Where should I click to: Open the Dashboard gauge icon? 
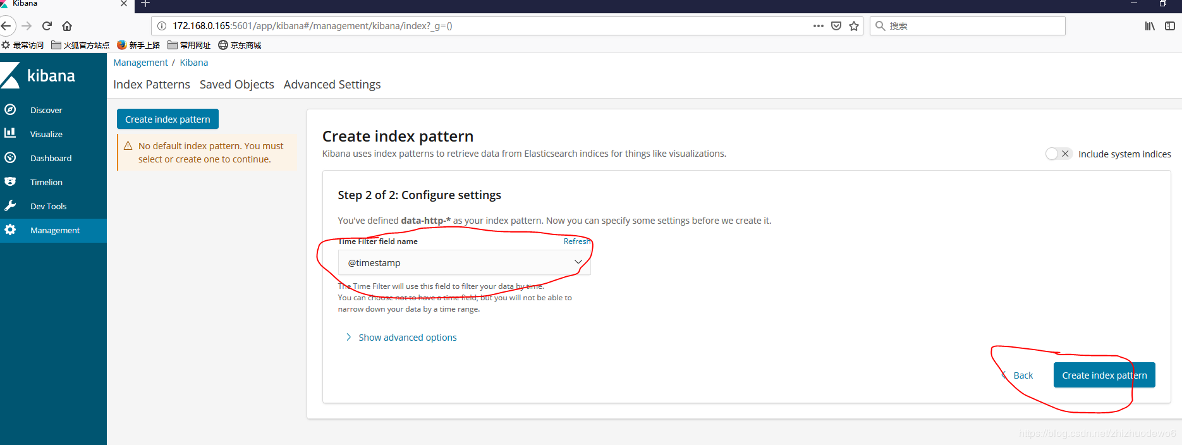[x=10, y=157]
